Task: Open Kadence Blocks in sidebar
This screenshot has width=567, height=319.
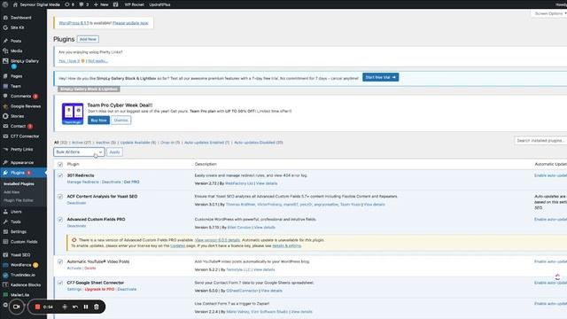Action: click(x=26, y=285)
